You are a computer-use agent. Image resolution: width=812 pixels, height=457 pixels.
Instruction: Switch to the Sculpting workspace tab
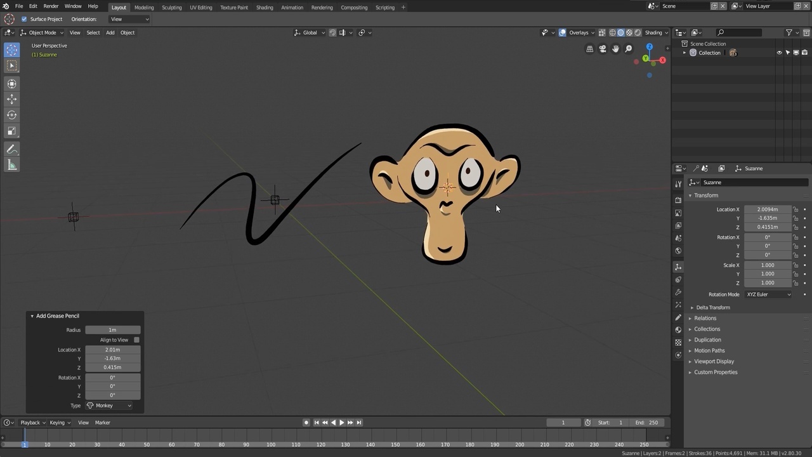[171, 7]
